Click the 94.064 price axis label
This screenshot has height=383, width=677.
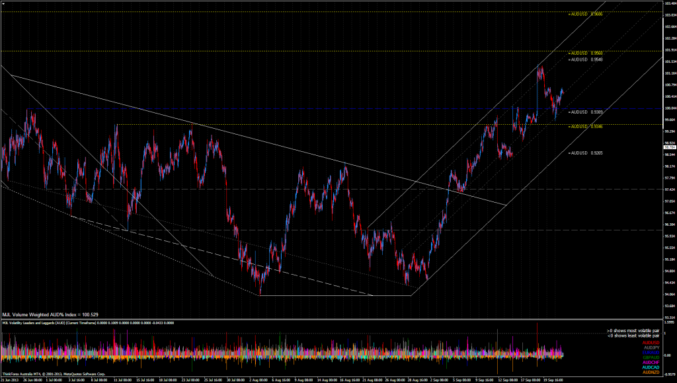[670, 295]
